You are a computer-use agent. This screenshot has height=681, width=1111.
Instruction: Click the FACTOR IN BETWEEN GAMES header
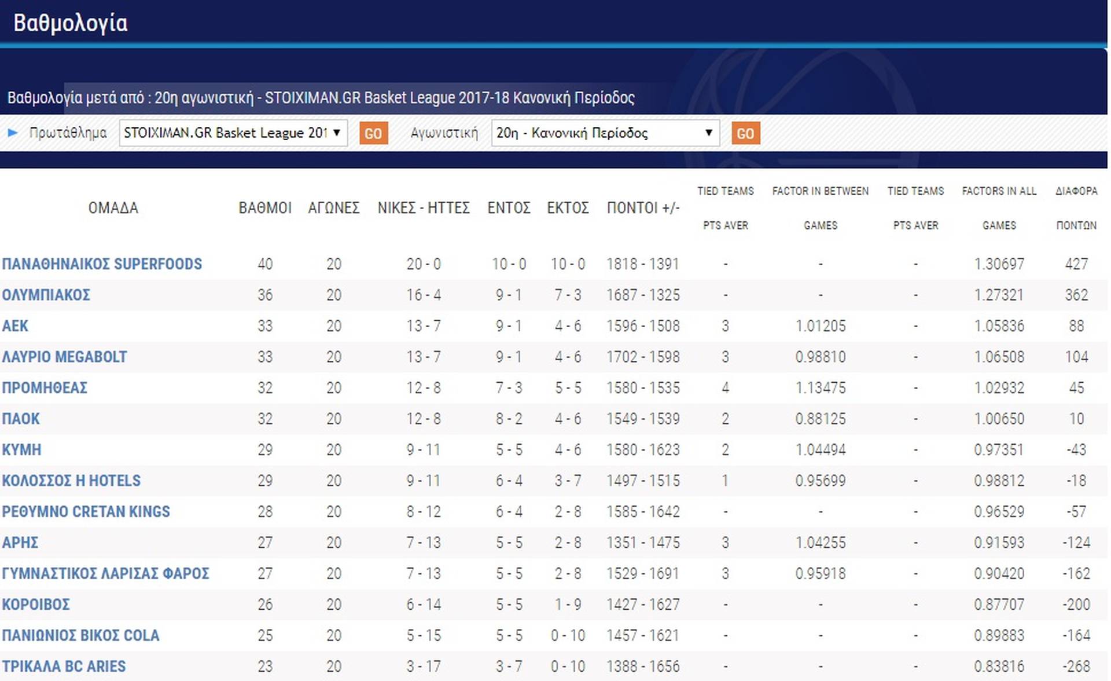[821, 208]
